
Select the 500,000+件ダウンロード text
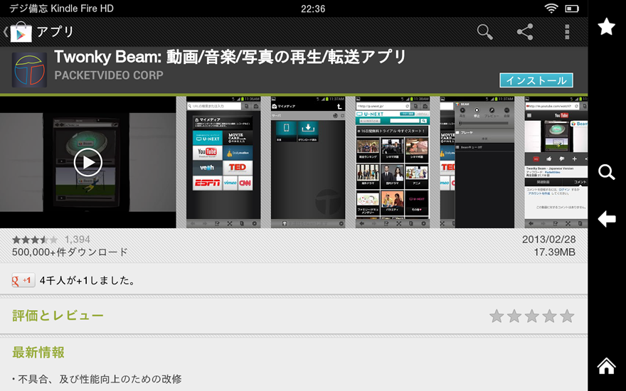pyautogui.click(x=70, y=252)
